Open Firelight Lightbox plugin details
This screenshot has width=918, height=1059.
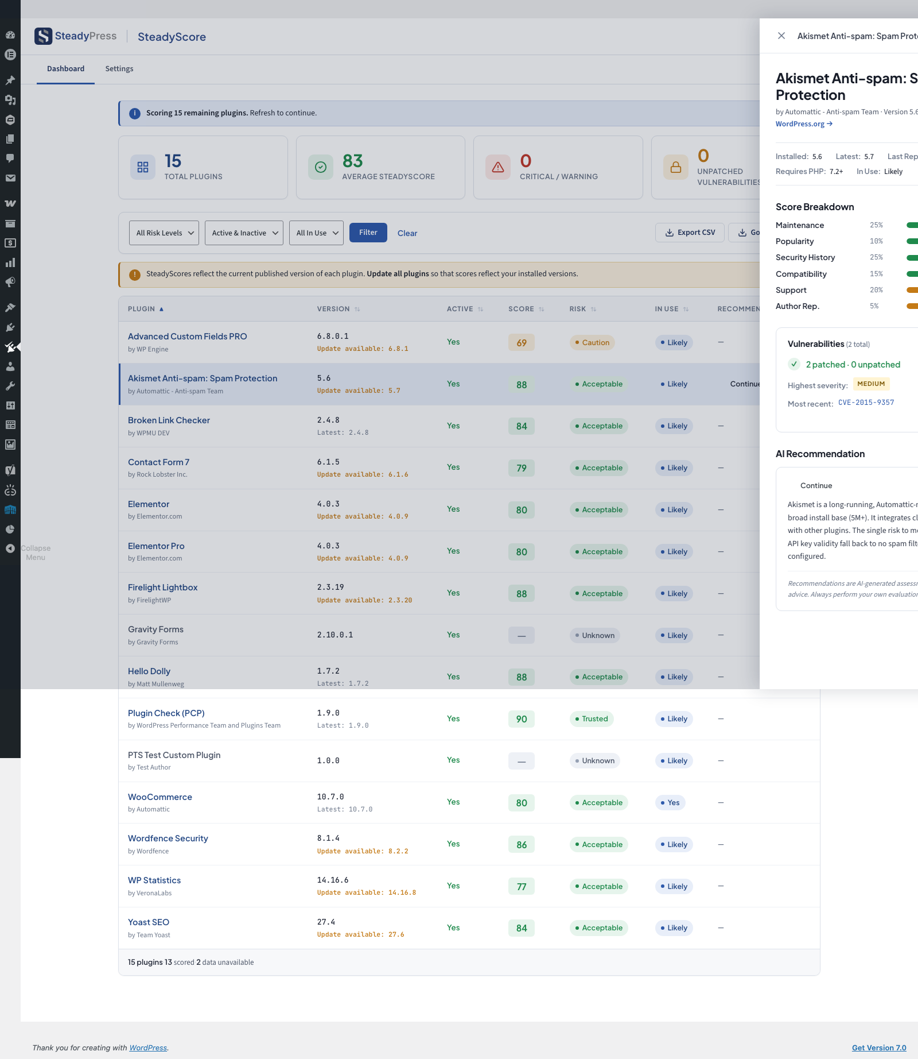162,588
